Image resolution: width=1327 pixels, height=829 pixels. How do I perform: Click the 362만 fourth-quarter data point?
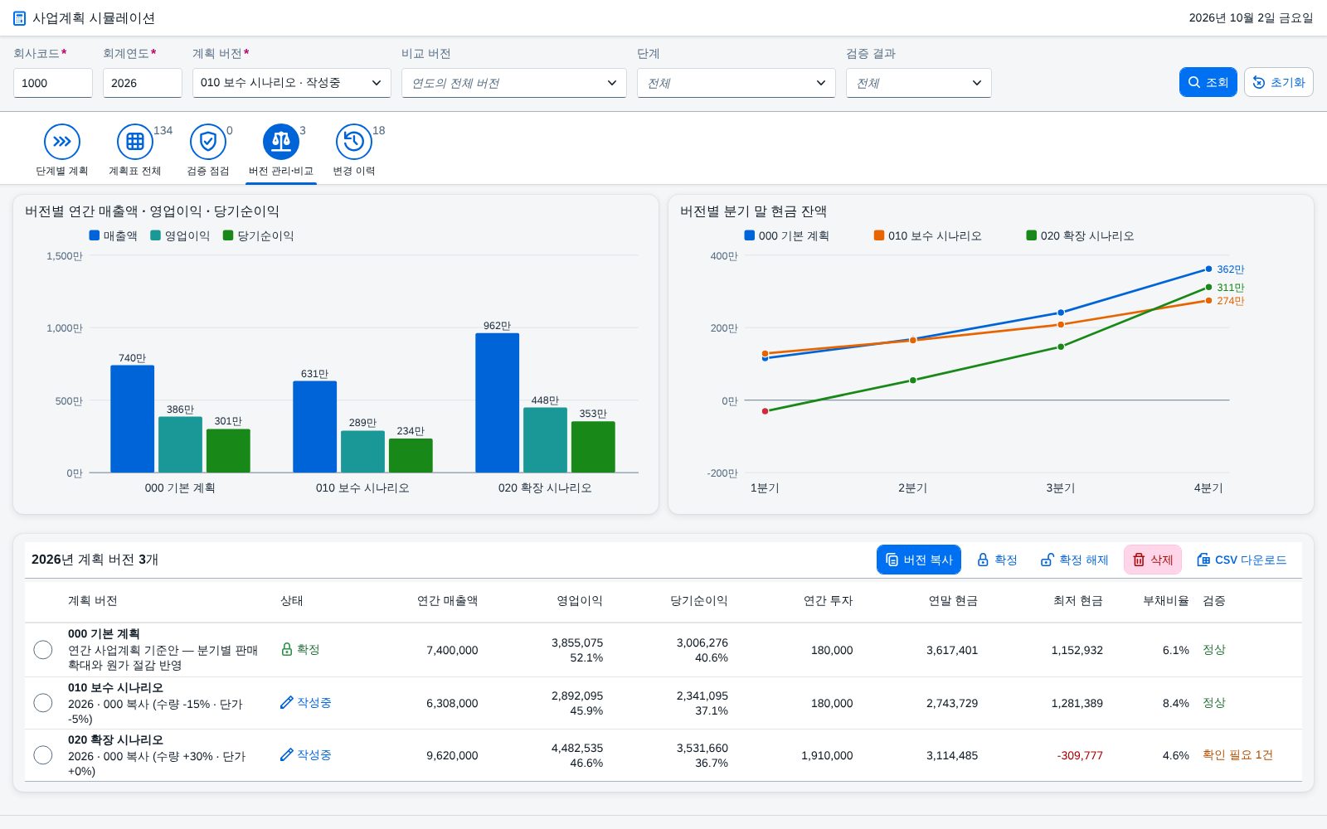tap(1208, 269)
